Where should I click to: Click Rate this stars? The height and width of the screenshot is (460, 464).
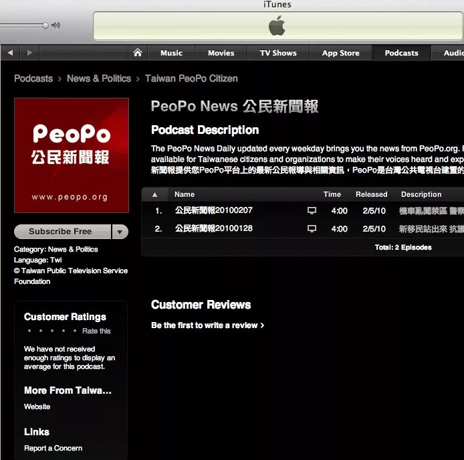point(52,331)
